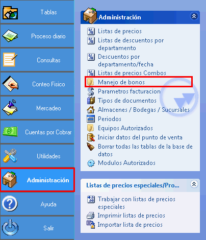Open the Manejo de bonos link
The image size is (206, 240).
(121, 82)
